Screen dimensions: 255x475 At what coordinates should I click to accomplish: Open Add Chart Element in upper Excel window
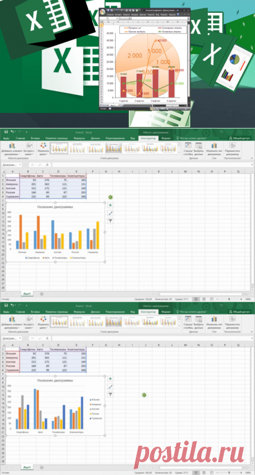tap(12, 149)
